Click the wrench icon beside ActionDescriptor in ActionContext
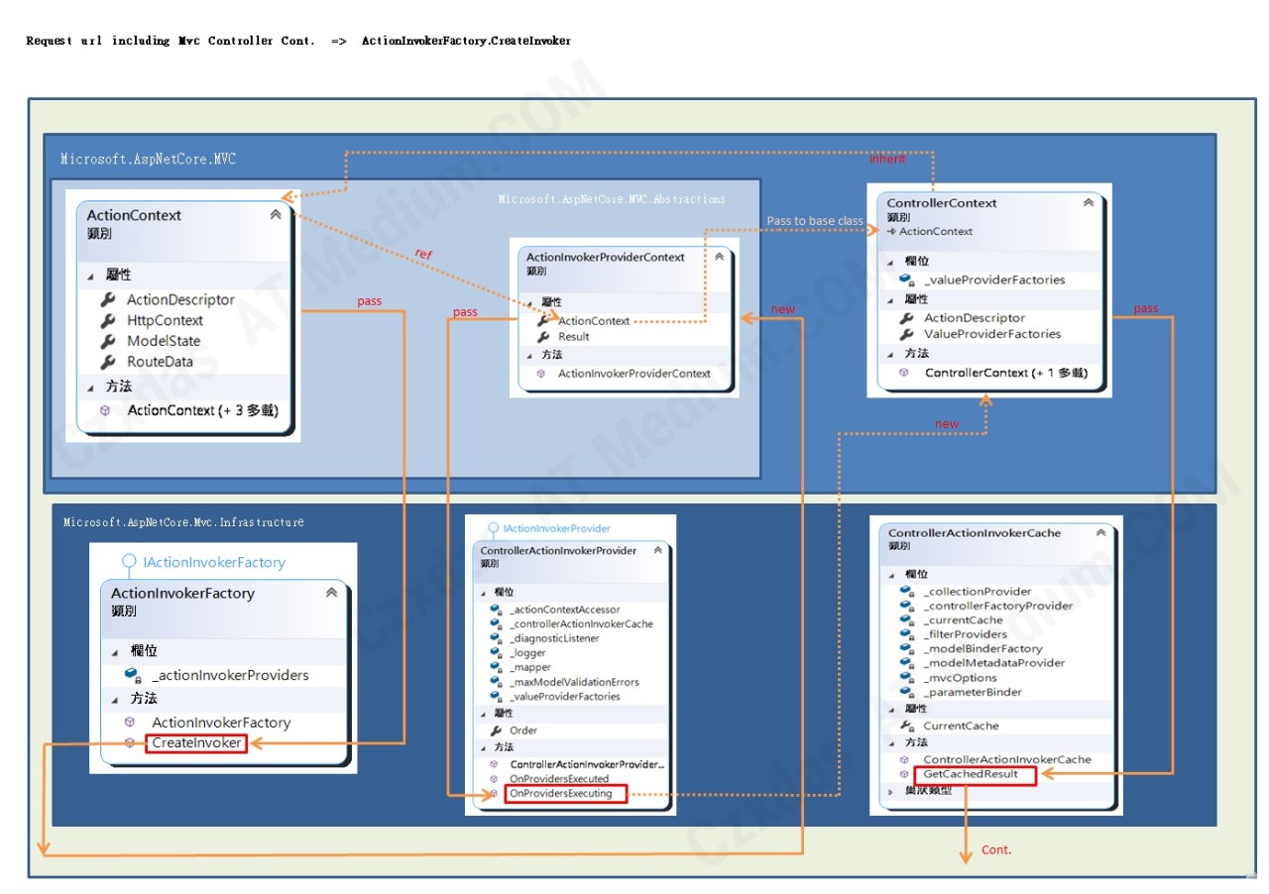Screen dimensions: 1269x894 click(108, 299)
